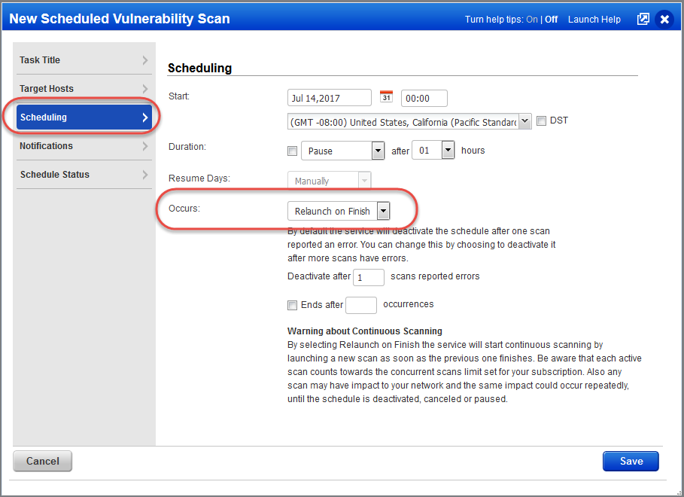Click the pop-out window icon
Viewport: 684px width, 497px height.
click(643, 19)
